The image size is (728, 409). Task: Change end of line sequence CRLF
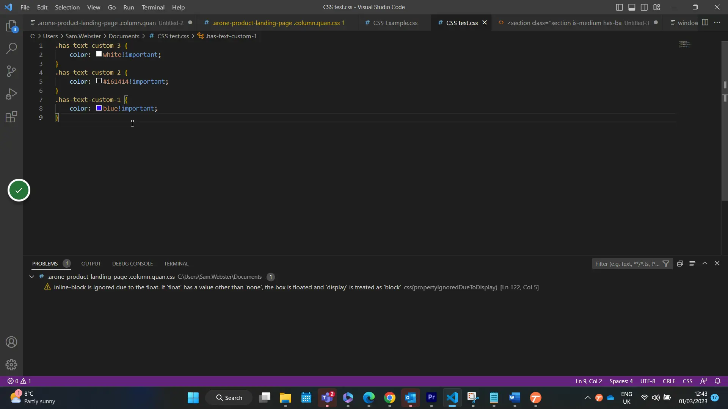tap(669, 381)
